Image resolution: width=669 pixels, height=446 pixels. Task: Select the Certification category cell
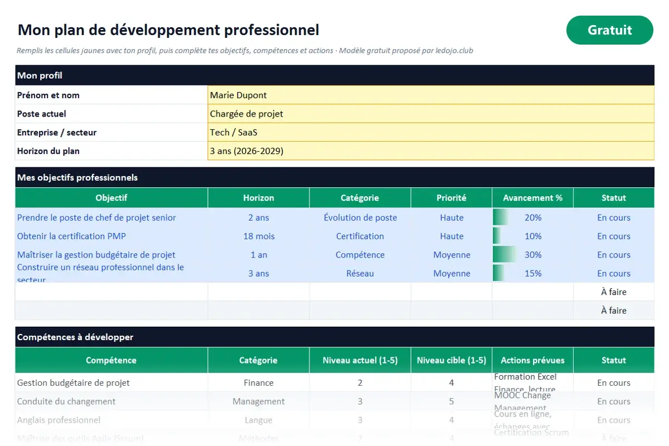(360, 236)
